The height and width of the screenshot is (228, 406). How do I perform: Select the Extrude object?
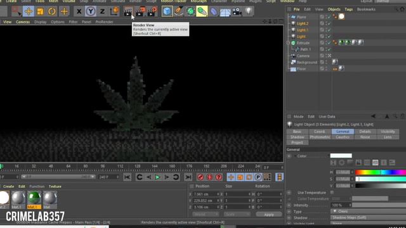[x=303, y=43]
